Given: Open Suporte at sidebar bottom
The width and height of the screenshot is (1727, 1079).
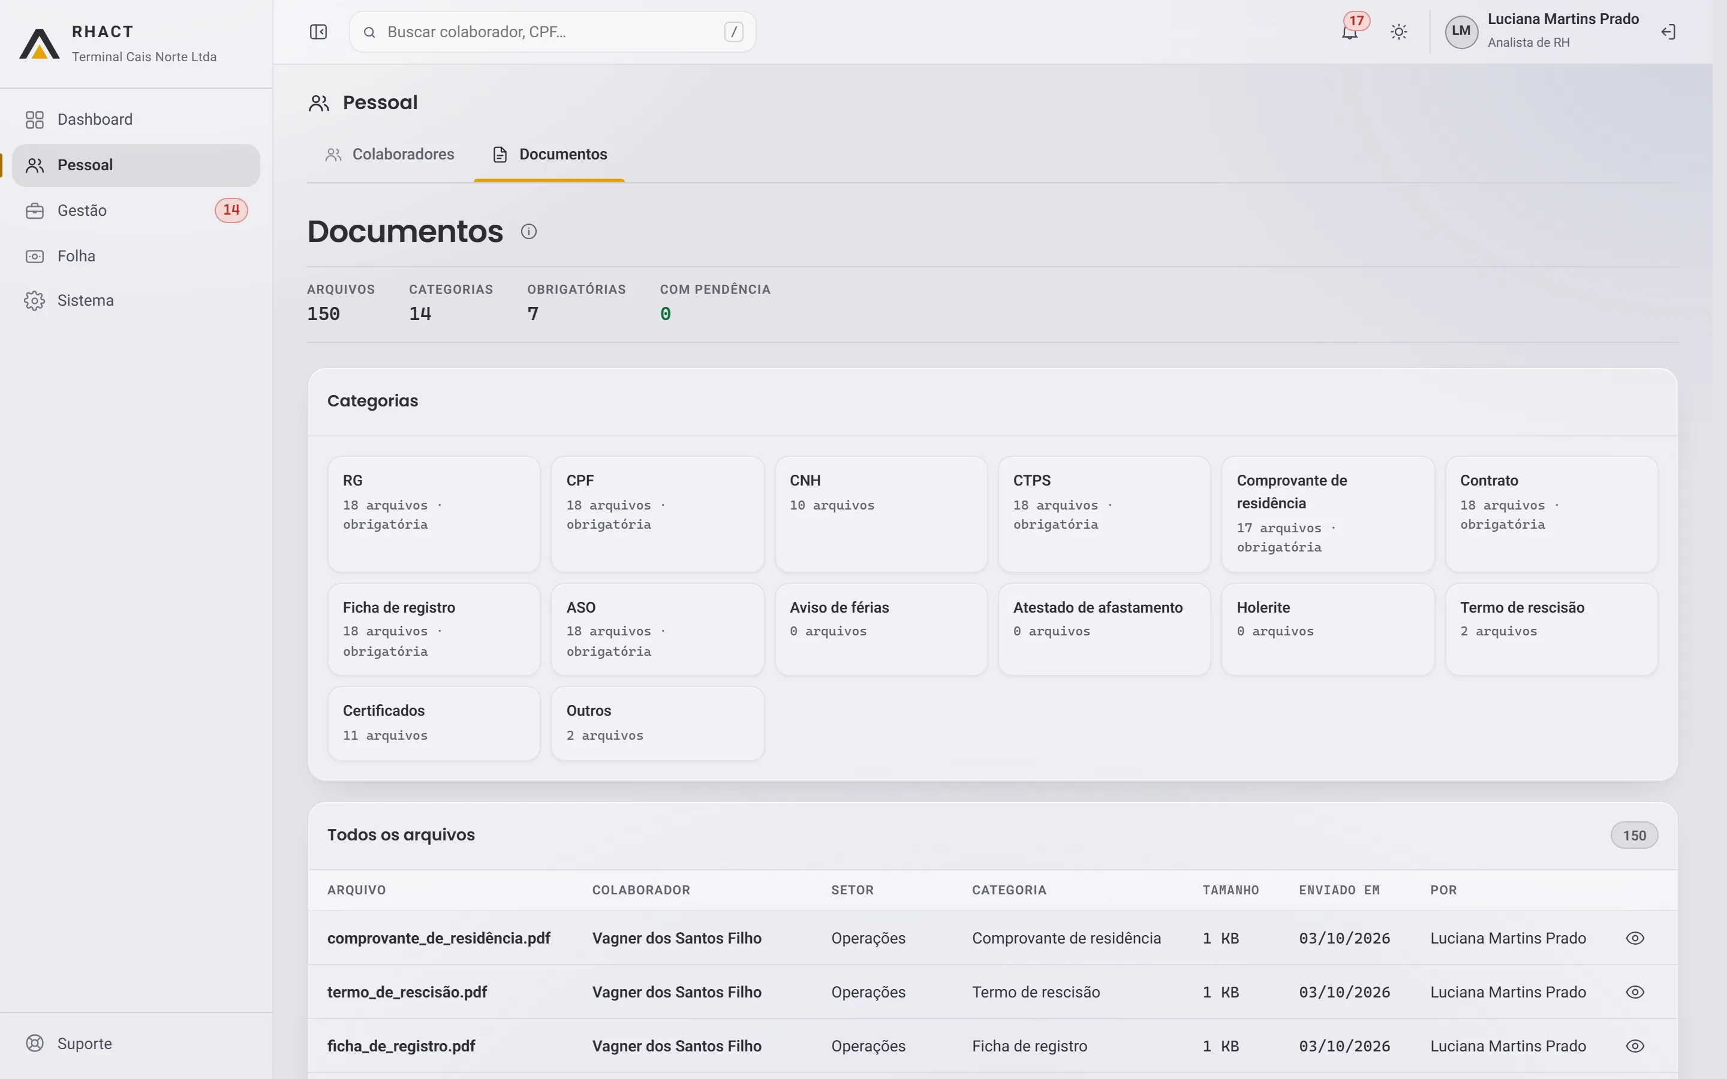Looking at the screenshot, I should (136, 1043).
